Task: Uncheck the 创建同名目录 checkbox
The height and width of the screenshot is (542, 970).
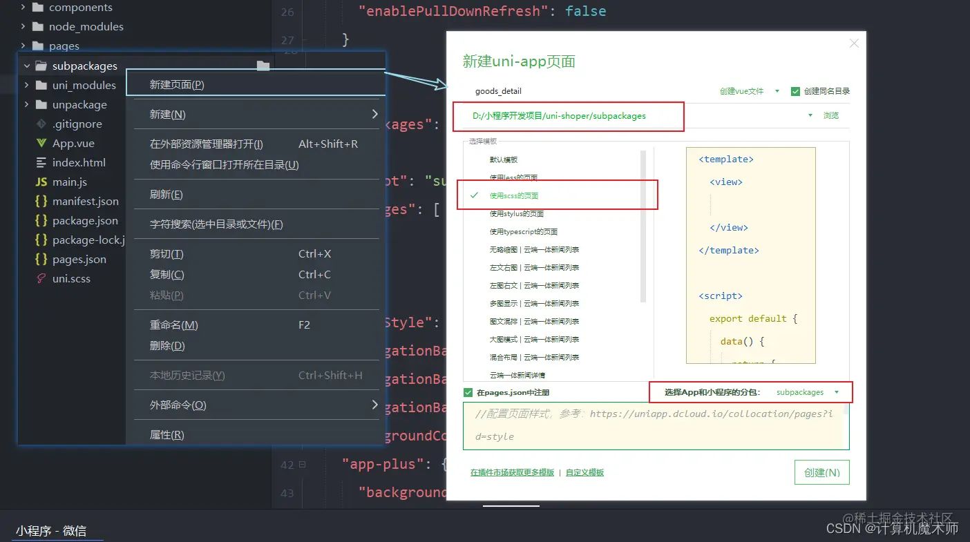Action: [795, 91]
